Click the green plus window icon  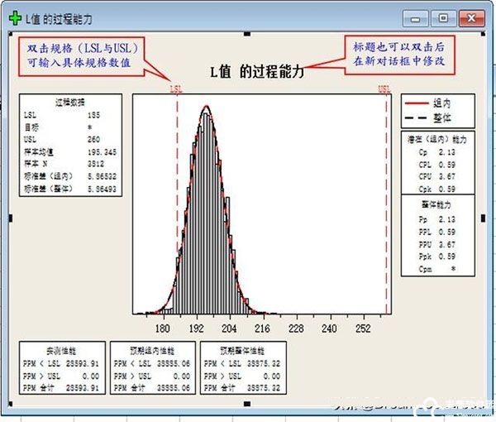(x=15, y=19)
